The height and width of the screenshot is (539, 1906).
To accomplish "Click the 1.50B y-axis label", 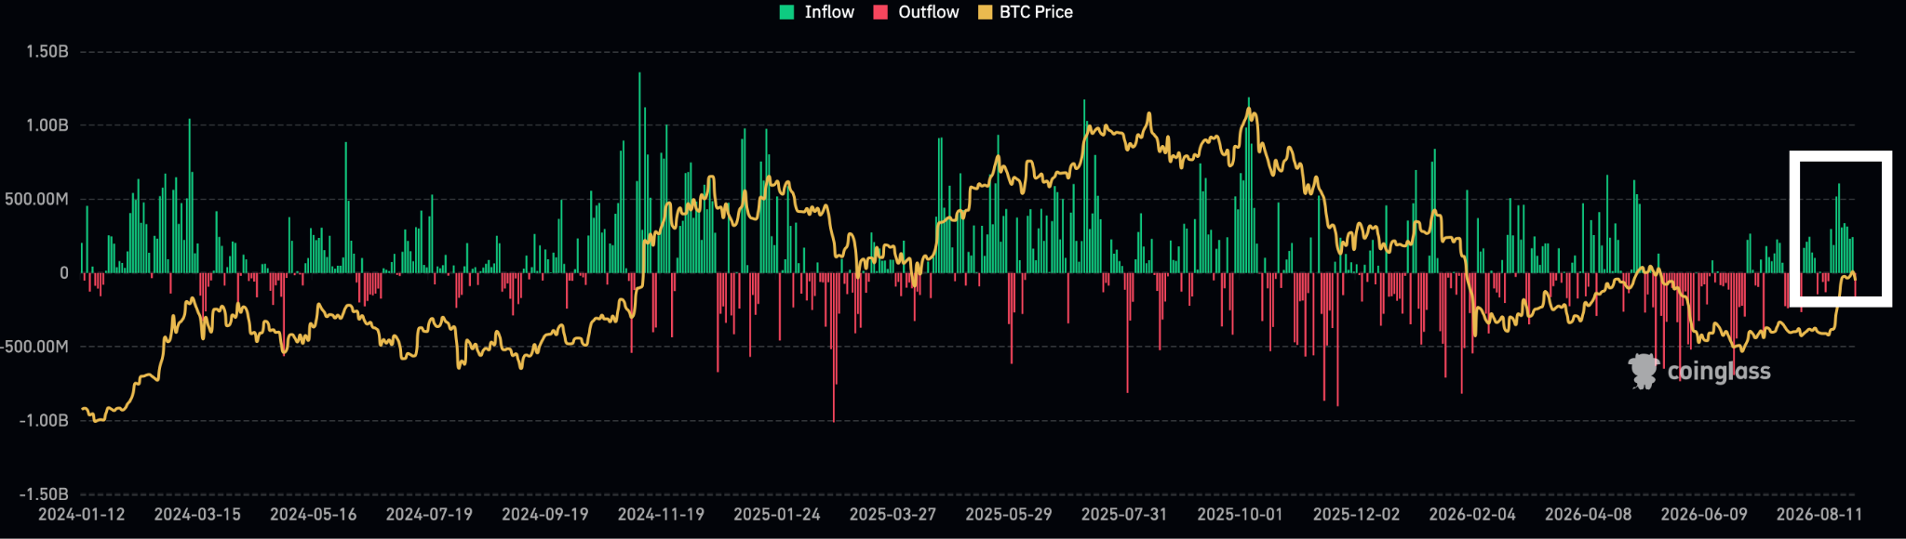I will coord(47,52).
